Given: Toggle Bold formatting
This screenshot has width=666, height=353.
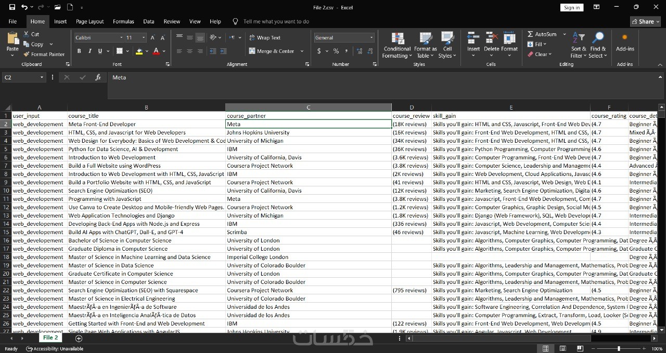Looking at the screenshot, I should pos(79,51).
